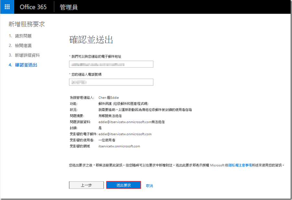292x200 pixels.
Task: Click the 新增服務要求 panel title
Action: [x=27, y=24]
